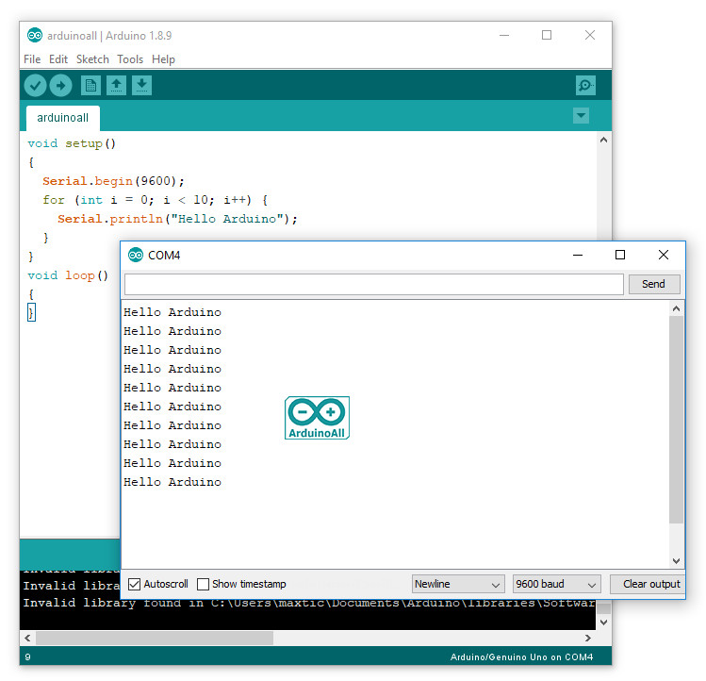Viewport: 706px width, 681px height.
Task: Open the Tools menu
Action: point(130,59)
